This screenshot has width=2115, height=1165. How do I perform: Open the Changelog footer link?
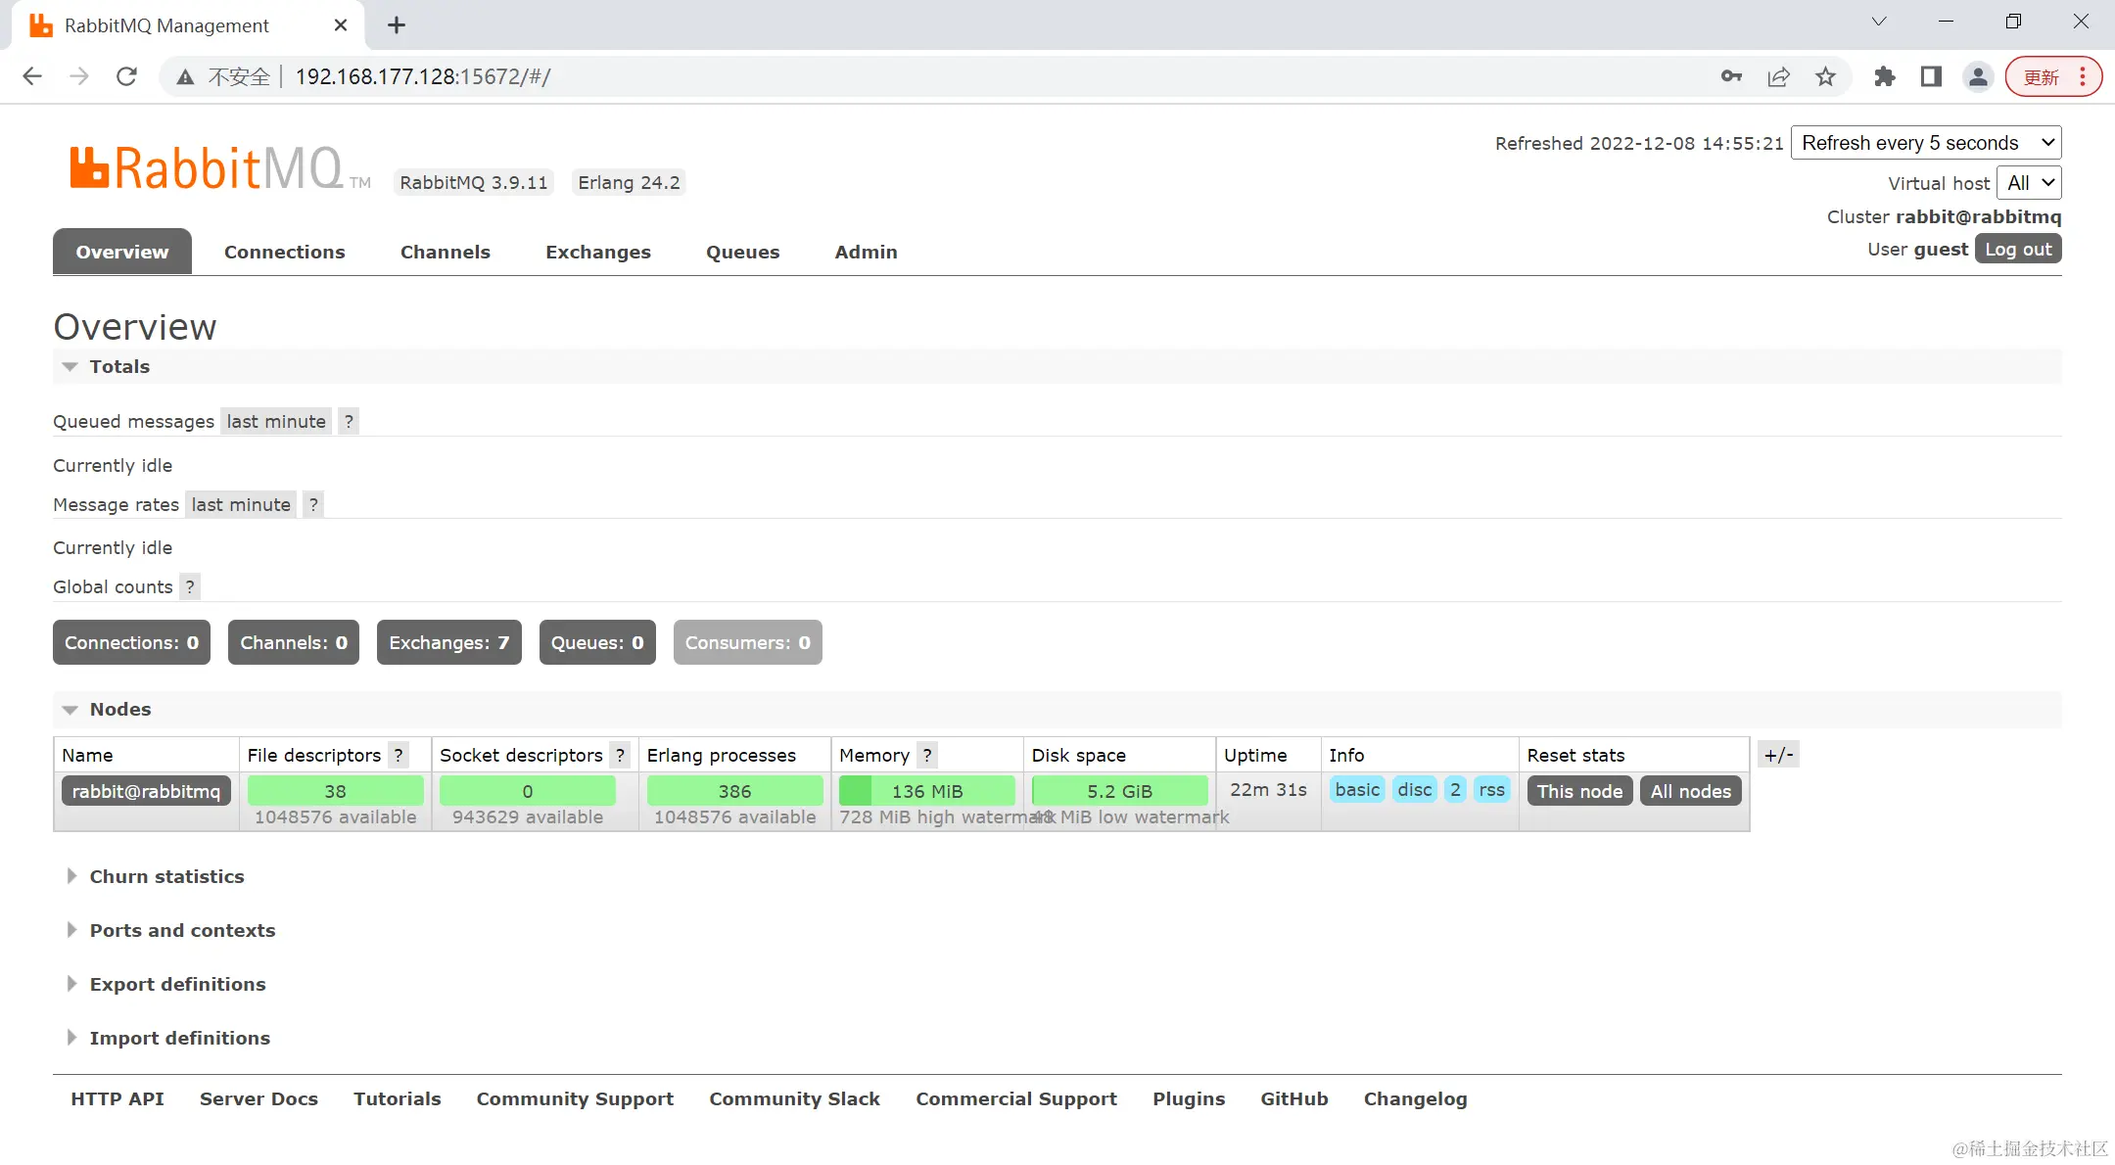(1416, 1098)
